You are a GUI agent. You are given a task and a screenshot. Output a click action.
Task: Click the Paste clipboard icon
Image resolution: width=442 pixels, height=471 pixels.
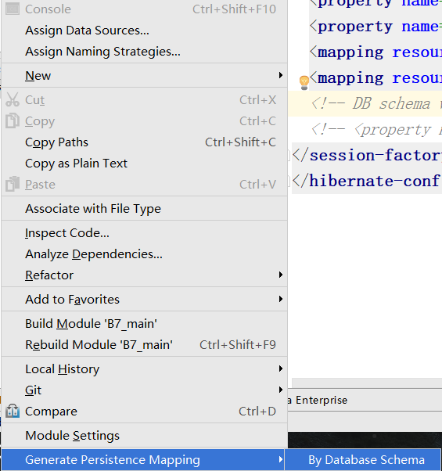(13, 184)
